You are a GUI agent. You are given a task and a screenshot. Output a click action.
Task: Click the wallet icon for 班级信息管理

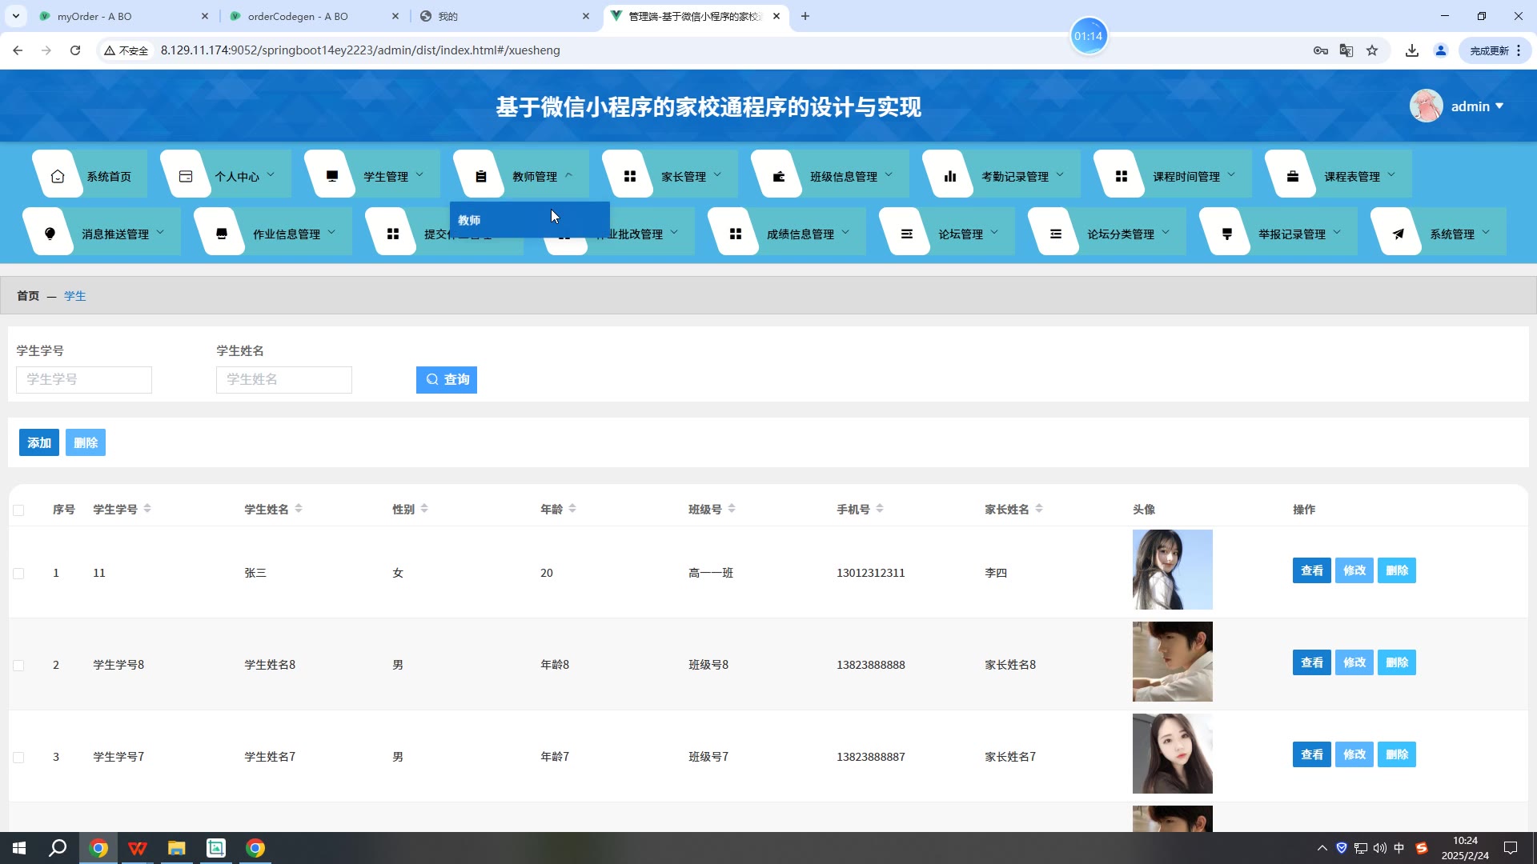779,176
